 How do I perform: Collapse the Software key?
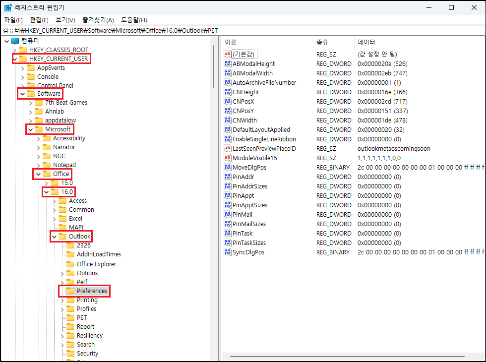23,94
